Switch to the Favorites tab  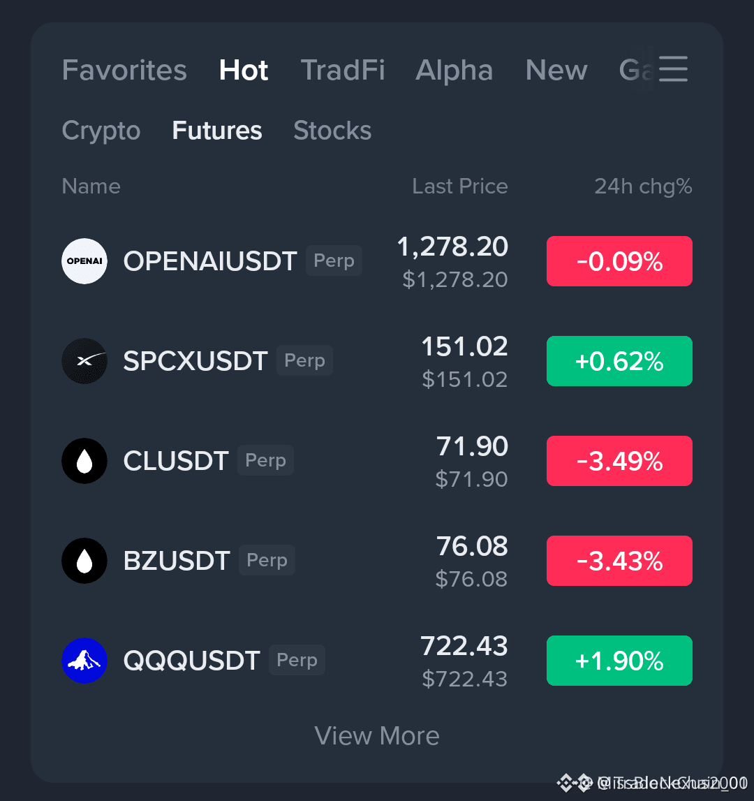[124, 70]
